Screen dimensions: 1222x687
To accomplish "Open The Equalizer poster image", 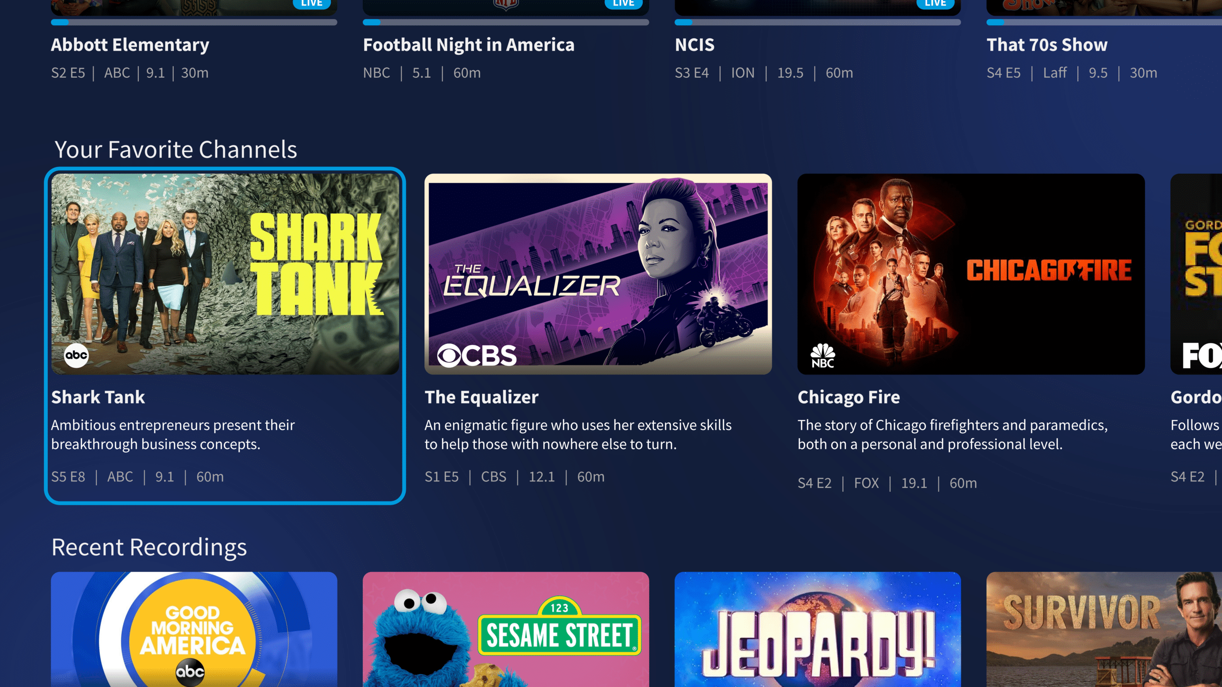I will click(x=598, y=274).
